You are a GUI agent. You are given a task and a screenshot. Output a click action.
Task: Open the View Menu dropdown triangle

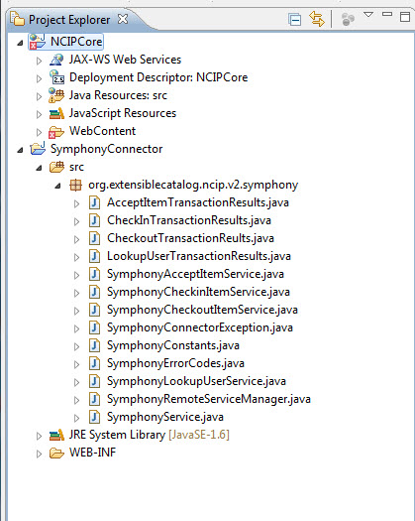(368, 15)
